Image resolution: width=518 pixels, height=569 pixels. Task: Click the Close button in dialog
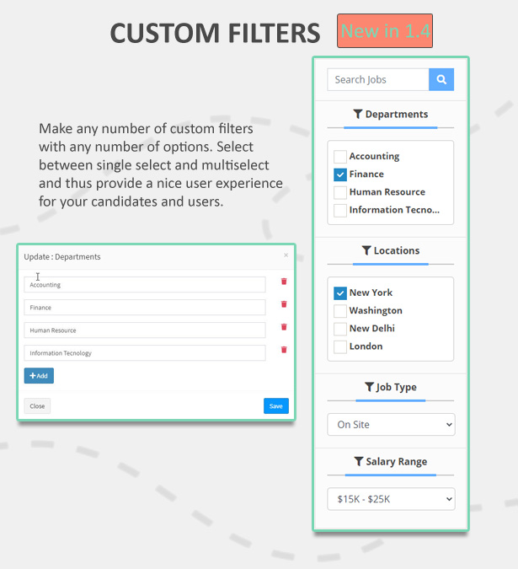[37, 406]
